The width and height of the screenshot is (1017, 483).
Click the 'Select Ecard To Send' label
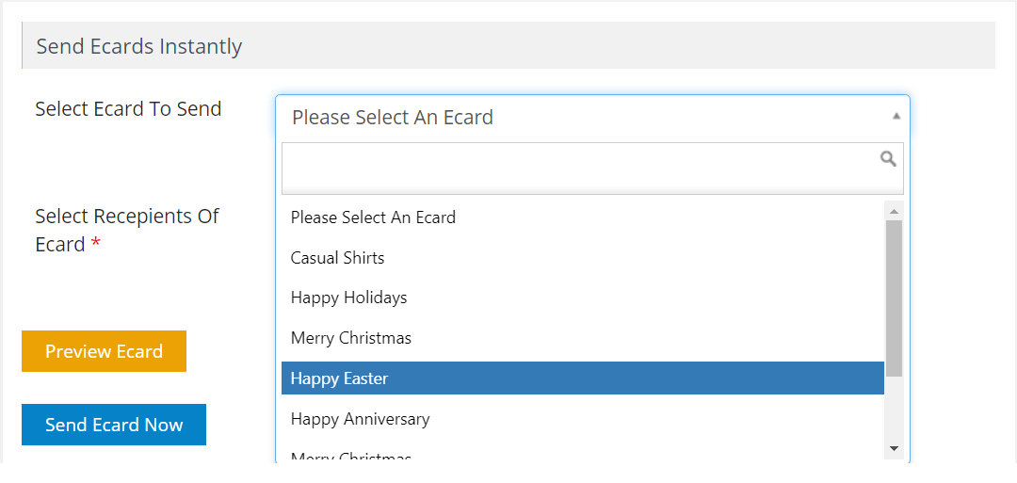pyautogui.click(x=128, y=109)
